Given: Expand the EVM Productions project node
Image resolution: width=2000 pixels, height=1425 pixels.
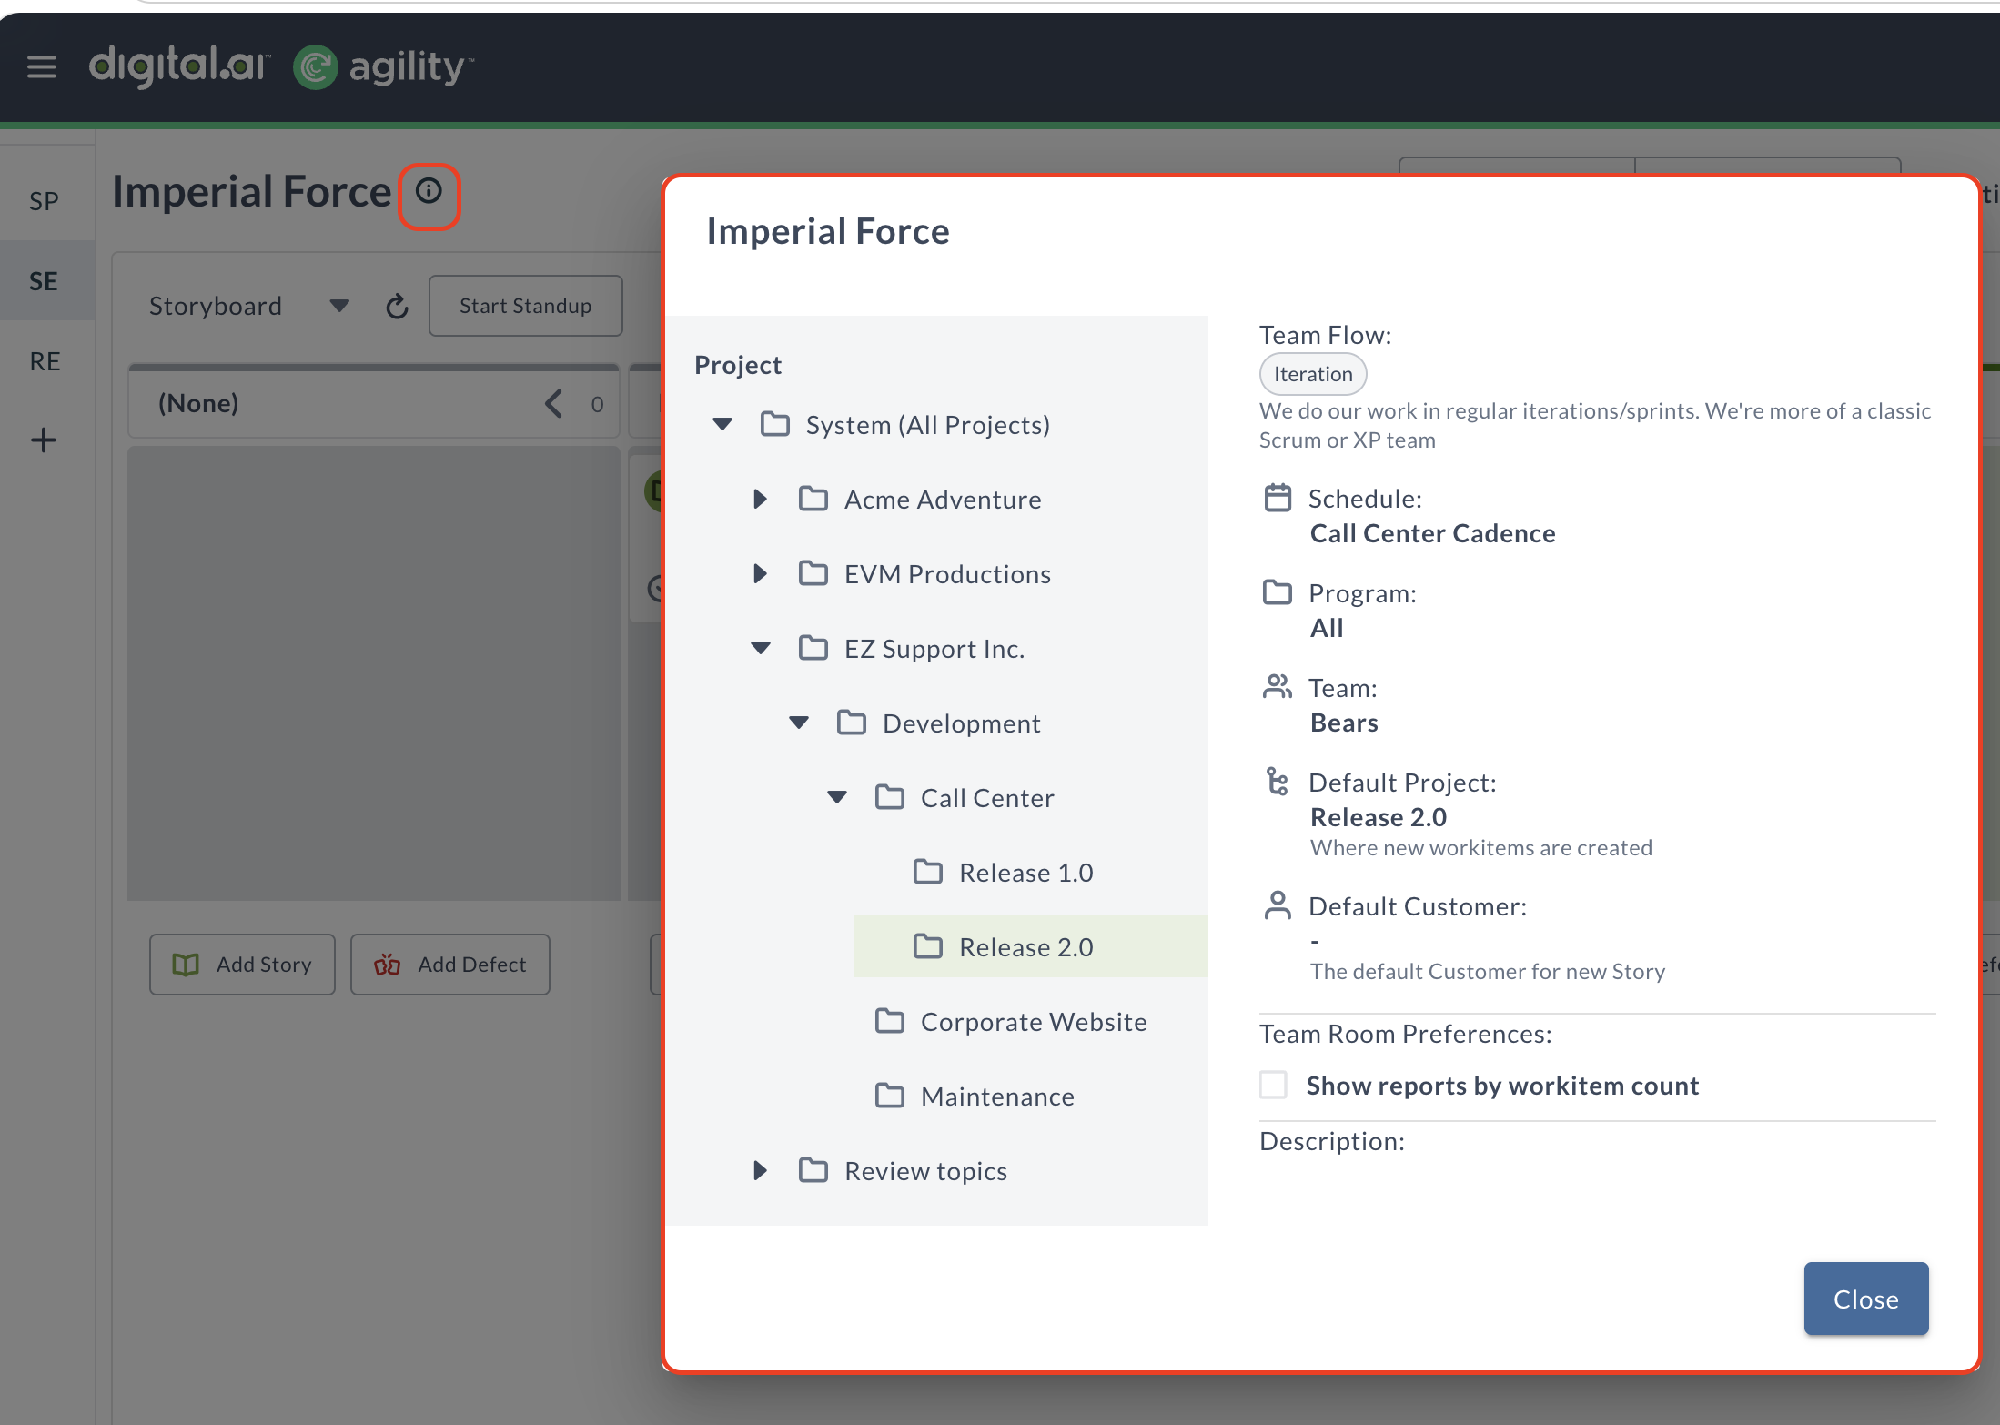Looking at the screenshot, I should coord(761,573).
